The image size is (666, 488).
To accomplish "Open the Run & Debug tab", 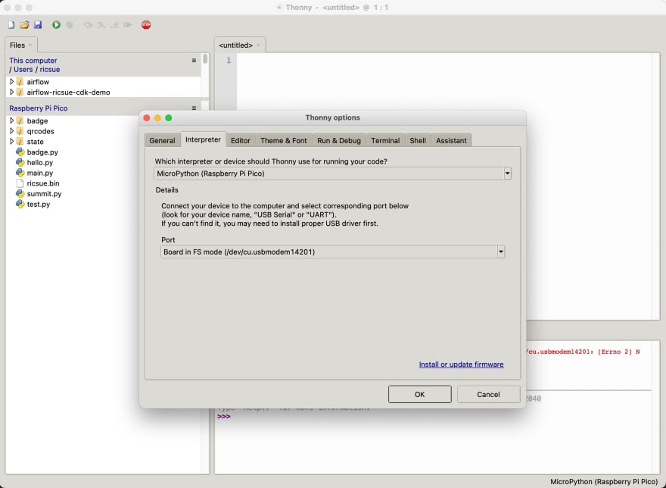I will (x=339, y=140).
